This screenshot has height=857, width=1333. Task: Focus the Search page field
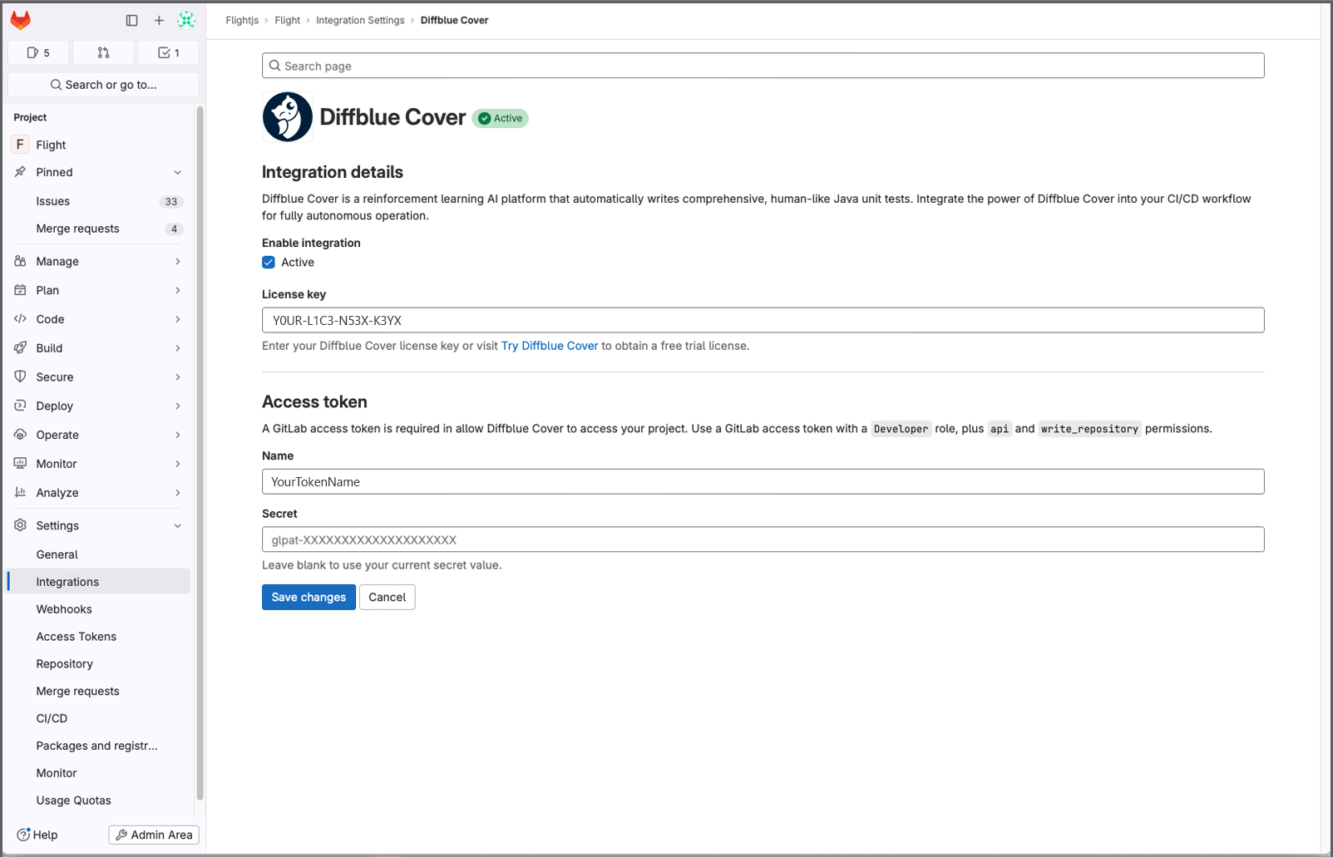click(x=763, y=66)
